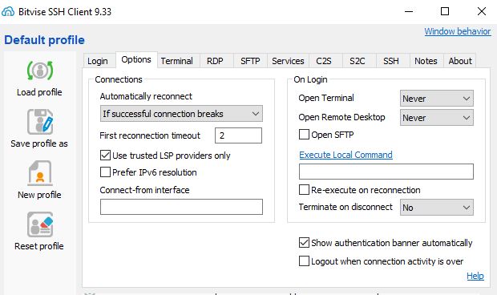Click the Execute Local Command text box
Viewport: 497px width, 295px height.
pyautogui.click(x=386, y=172)
